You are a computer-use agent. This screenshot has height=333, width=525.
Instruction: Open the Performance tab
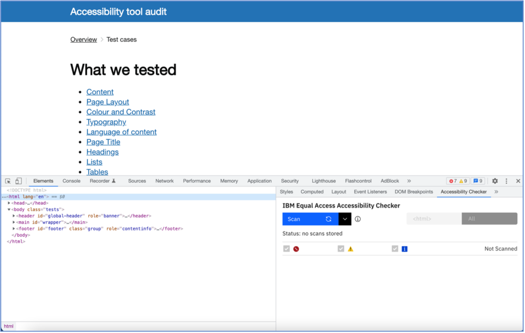[x=197, y=181]
